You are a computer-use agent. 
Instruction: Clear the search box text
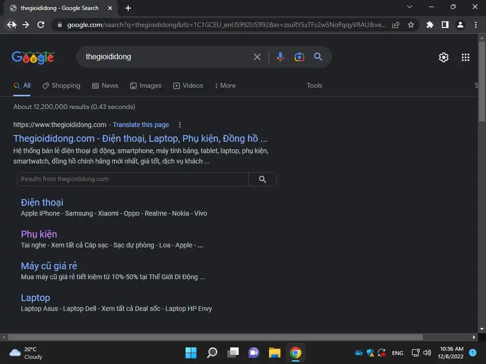pos(257,57)
